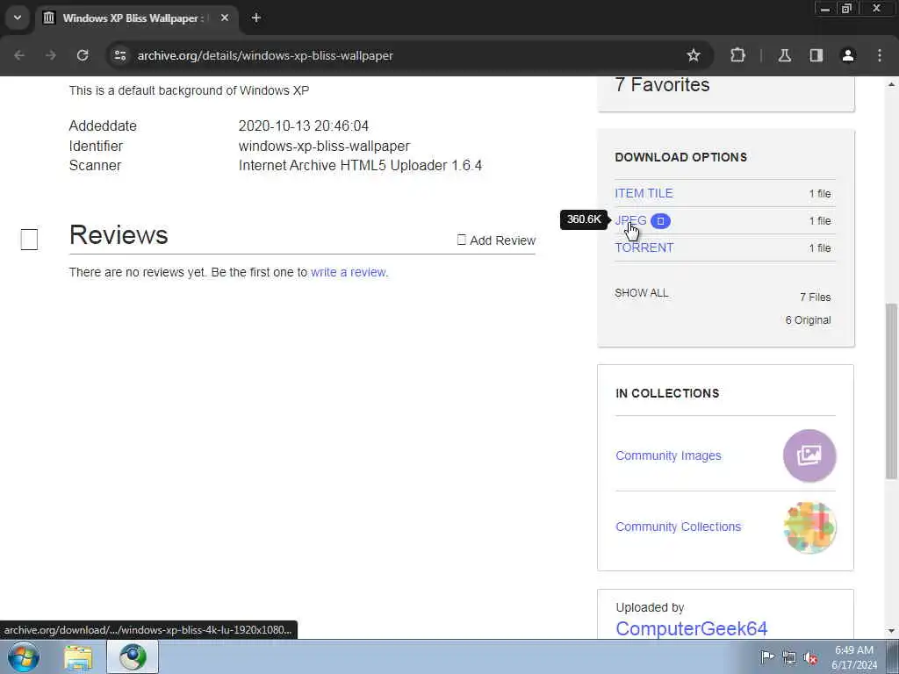Open the Extensions puzzle icon
This screenshot has width=899, height=674.
click(x=737, y=55)
